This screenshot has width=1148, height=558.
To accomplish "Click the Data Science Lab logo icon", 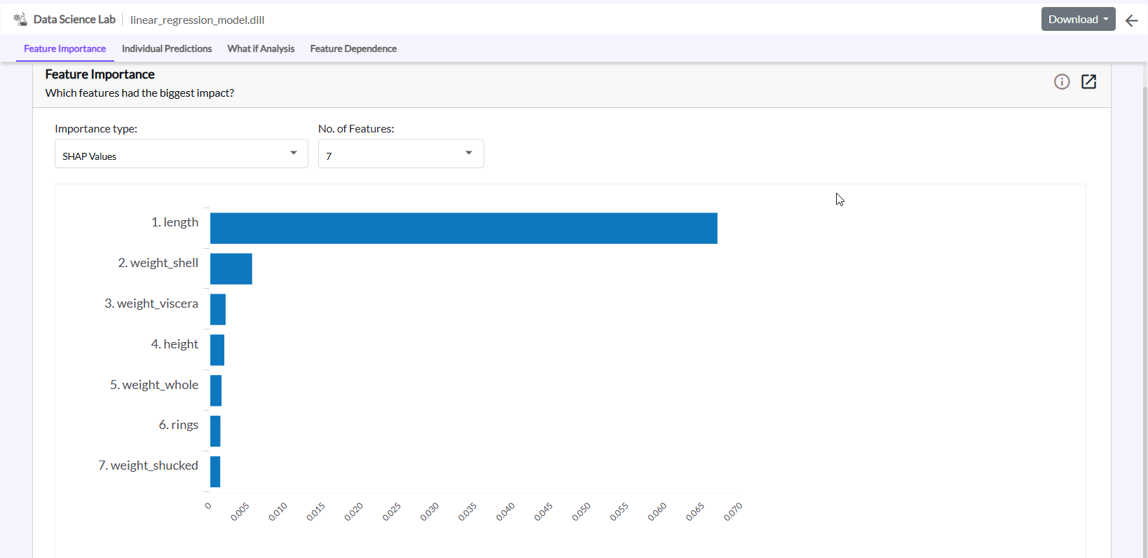I will click(x=20, y=20).
